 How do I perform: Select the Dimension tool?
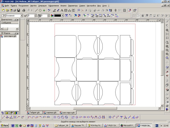70,10
